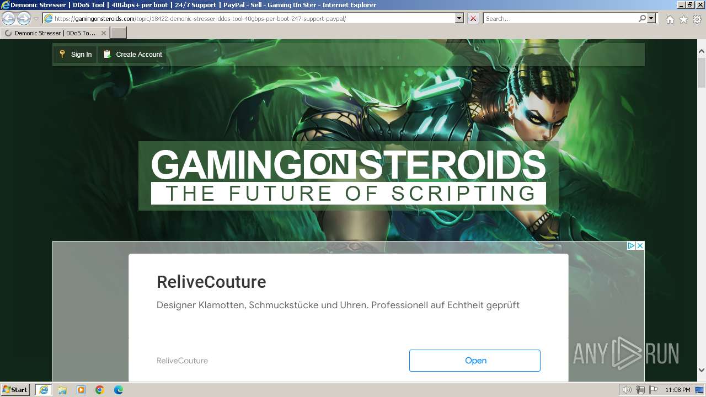Open the volume speaker tray icon

point(627,390)
